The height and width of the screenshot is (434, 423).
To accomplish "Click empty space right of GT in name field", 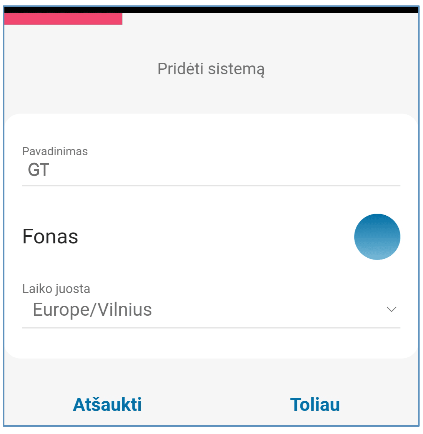I will coord(231,170).
